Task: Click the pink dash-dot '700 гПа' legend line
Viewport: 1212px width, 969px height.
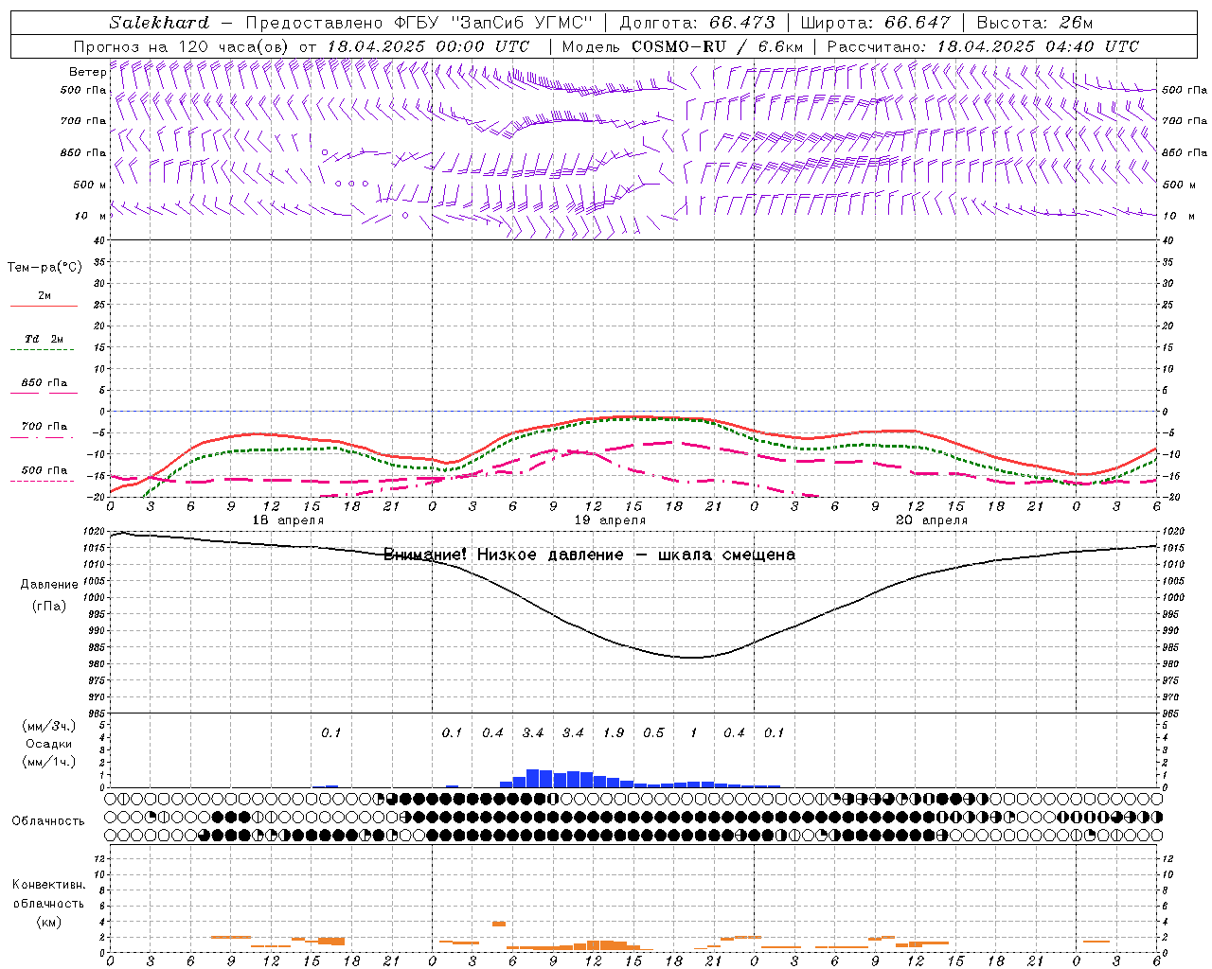Action: point(44,437)
